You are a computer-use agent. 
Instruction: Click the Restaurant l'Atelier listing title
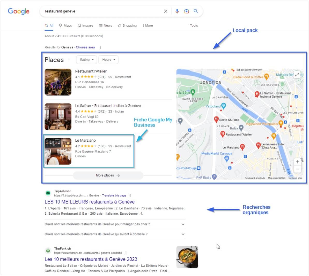[91, 71]
